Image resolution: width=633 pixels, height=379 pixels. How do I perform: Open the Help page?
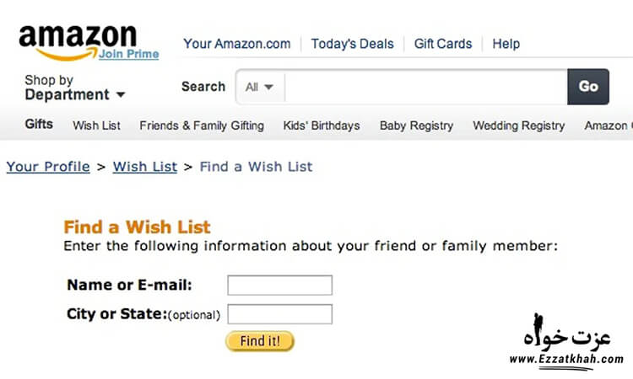click(x=506, y=44)
